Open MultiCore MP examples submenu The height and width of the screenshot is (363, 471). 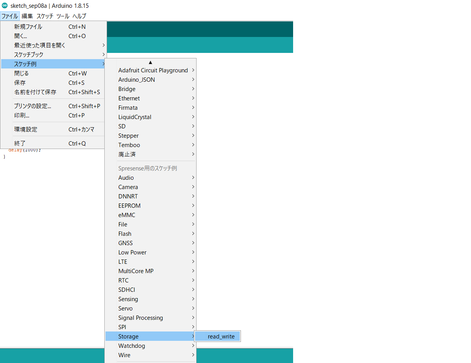(x=150, y=271)
